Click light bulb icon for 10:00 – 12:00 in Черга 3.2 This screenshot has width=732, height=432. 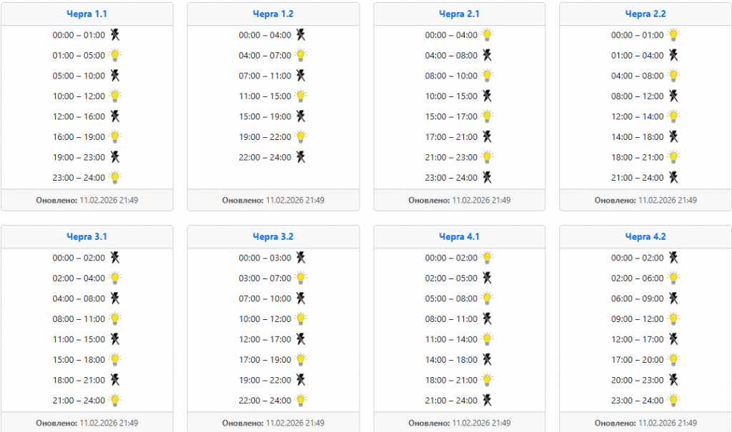[301, 319]
